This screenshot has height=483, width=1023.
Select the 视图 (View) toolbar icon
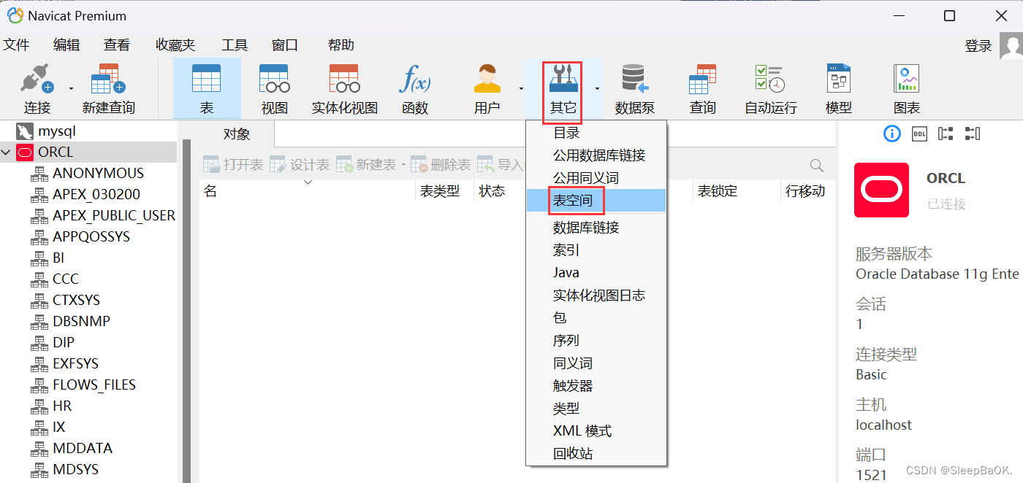point(275,79)
